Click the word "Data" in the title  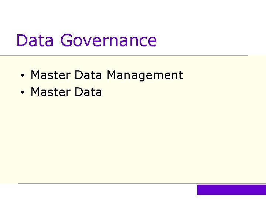click(35, 41)
